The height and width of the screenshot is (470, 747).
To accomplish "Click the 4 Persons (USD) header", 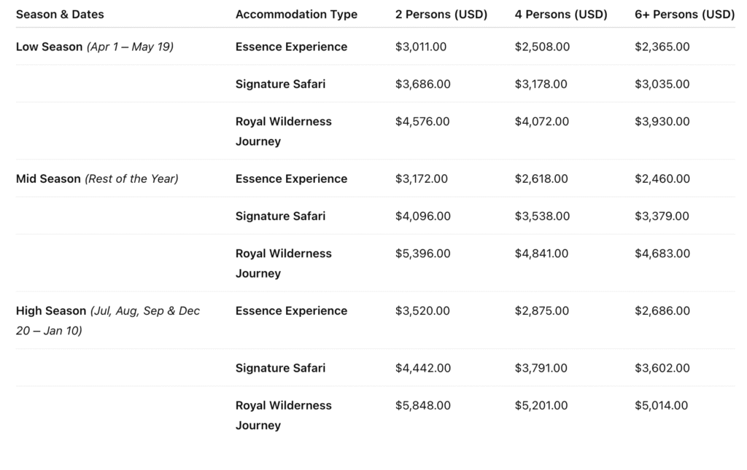I will tap(561, 15).
